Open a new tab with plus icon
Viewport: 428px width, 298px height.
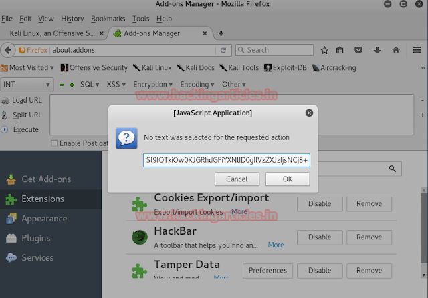coord(221,33)
